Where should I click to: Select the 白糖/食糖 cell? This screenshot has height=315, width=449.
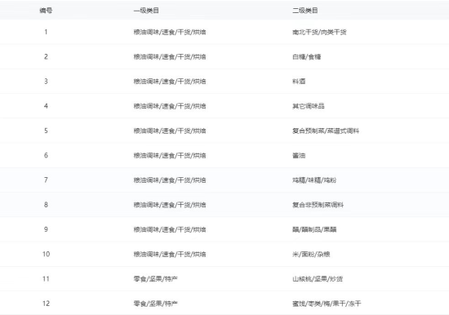306,56
